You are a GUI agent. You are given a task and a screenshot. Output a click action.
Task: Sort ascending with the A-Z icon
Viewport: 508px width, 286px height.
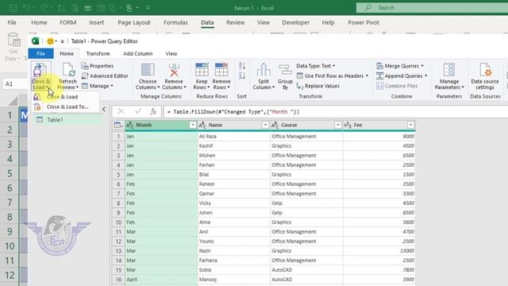[241, 66]
